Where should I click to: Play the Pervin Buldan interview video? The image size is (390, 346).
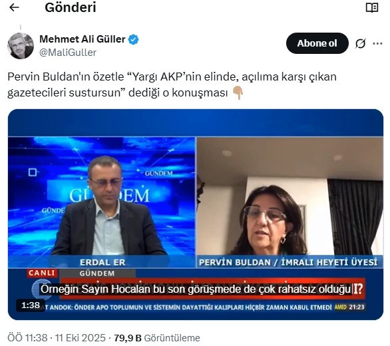pos(196,214)
